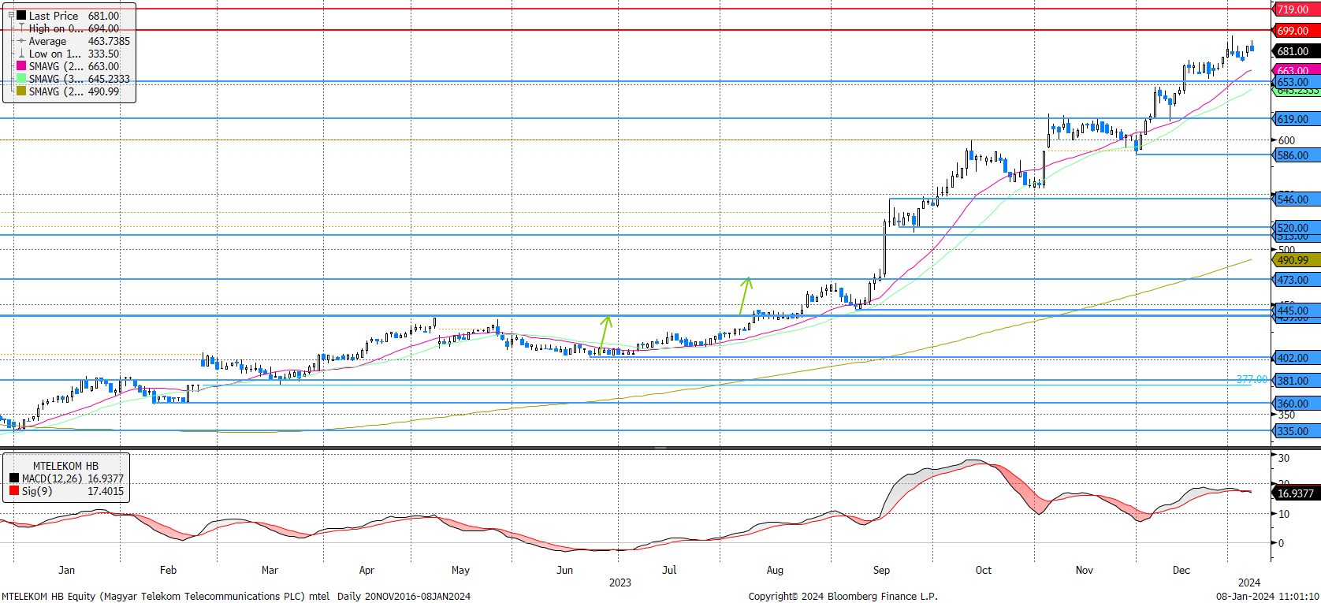Click the Mar label on time axis
Viewport: 1321px width, 603px height.
(270, 570)
